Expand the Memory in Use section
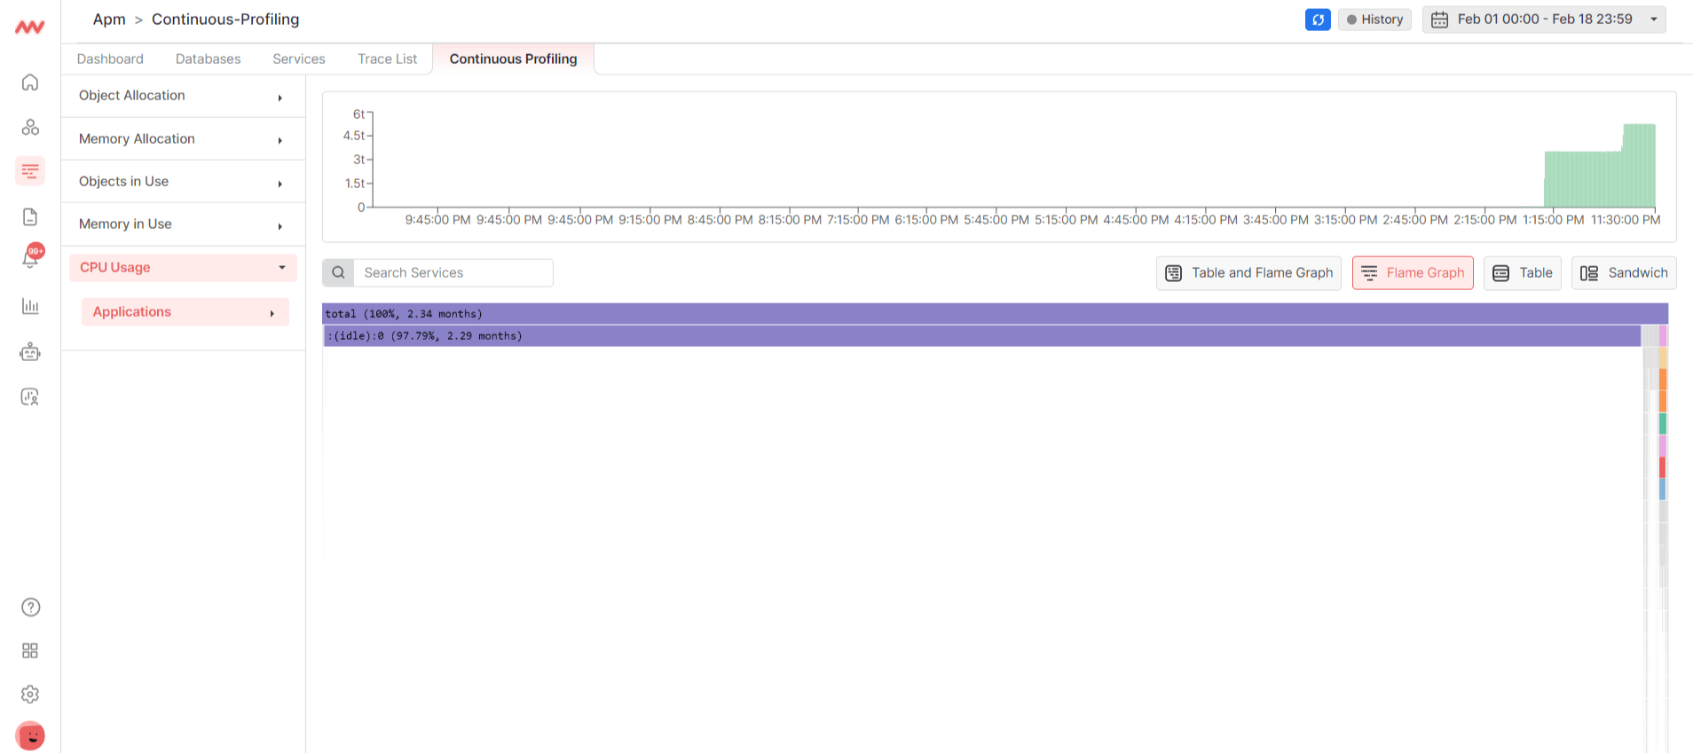Viewport: 1693px width, 753px height. [183, 224]
